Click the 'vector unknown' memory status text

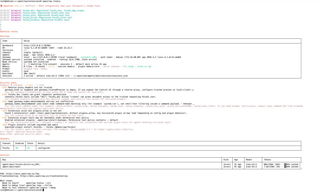[x=111, y=67]
